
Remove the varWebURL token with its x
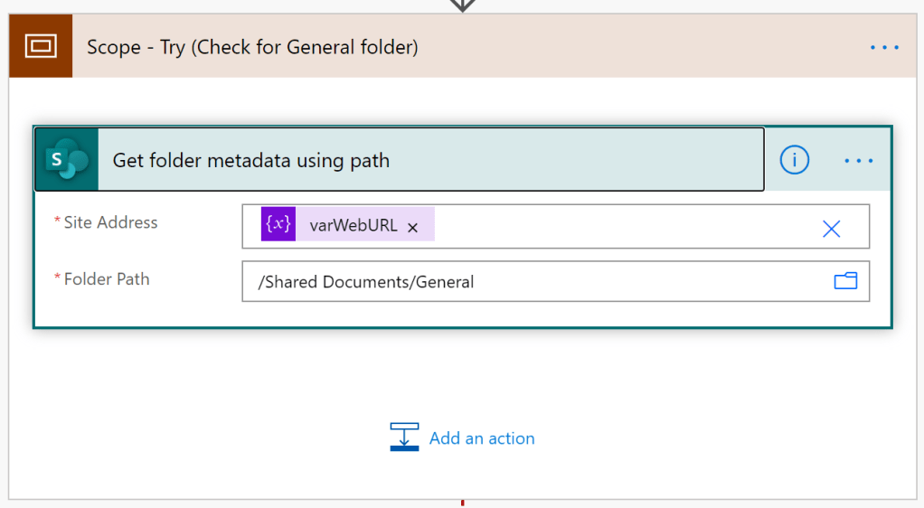click(x=413, y=228)
